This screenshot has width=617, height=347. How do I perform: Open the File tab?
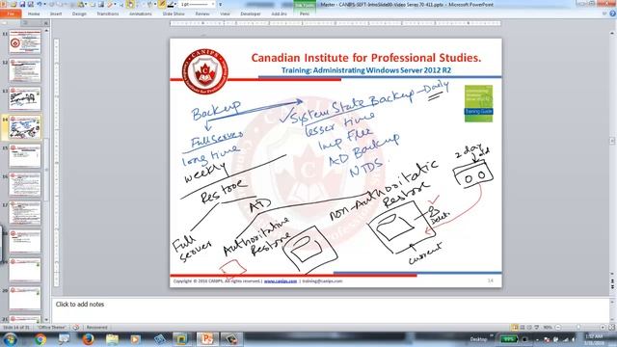(11, 13)
